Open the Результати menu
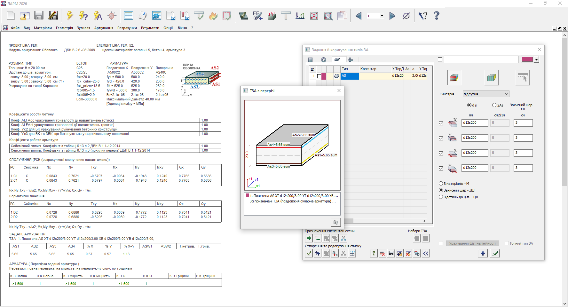 point(150,28)
